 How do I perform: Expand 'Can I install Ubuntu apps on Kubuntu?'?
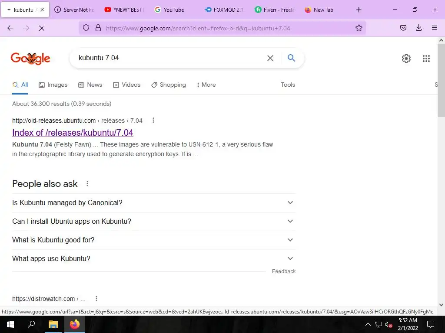(x=154, y=222)
